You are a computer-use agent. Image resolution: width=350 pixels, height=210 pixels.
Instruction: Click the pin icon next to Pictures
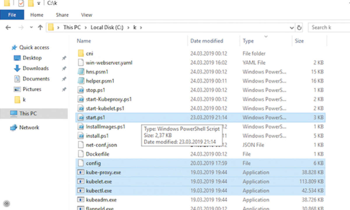click(64, 90)
